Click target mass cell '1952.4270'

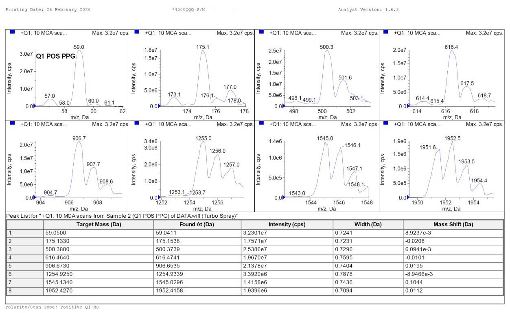(x=99, y=291)
